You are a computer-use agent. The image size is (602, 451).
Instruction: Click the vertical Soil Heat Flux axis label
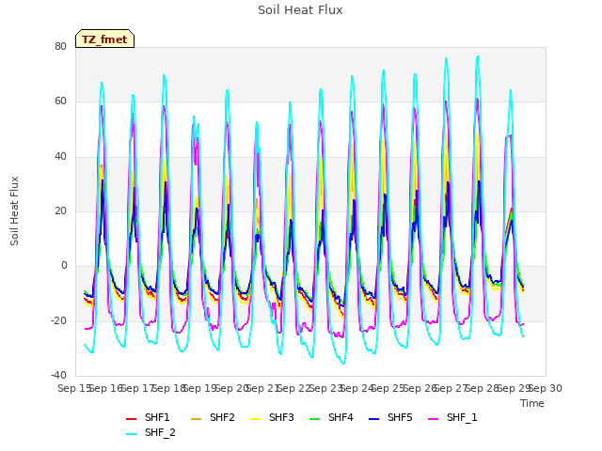(x=14, y=210)
